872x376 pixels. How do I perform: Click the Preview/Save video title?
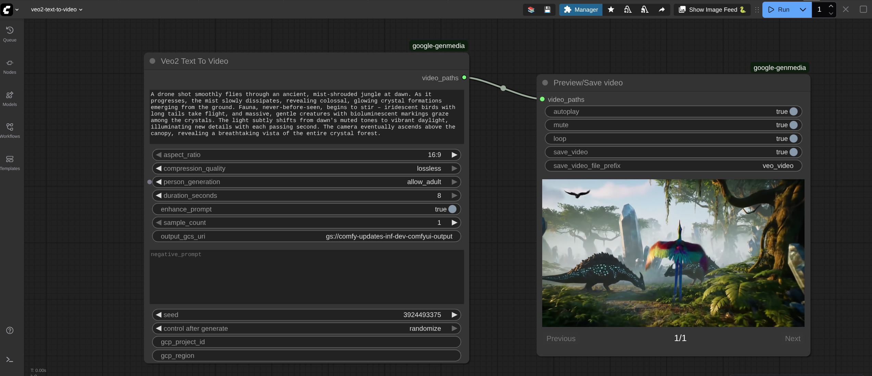coord(588,83)
